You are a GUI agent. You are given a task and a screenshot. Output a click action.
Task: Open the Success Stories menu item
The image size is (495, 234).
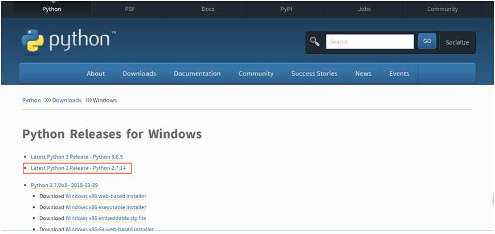(x=314, y=73)
